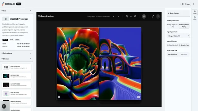Choose Fit (Add Margins) layout alignment

pos(172,45)
